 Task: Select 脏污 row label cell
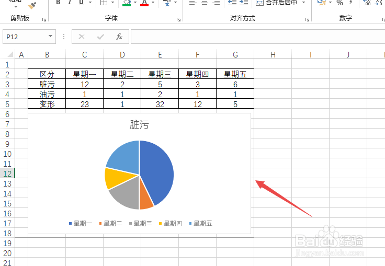pos(47,84)
